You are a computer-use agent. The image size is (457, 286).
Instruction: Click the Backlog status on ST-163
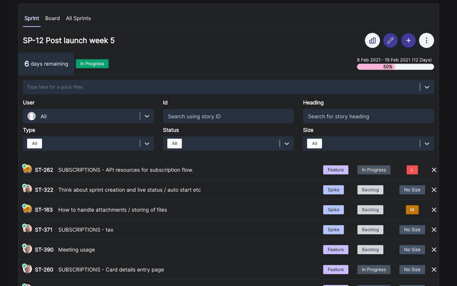pyautogui.click(x=370, y=210)
